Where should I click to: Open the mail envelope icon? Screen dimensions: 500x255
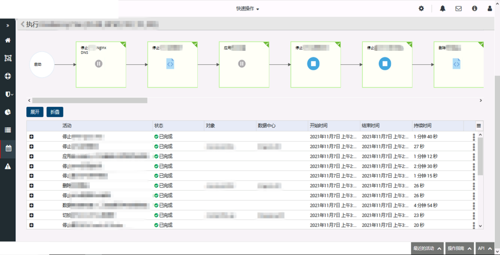[x=458, y=8]
